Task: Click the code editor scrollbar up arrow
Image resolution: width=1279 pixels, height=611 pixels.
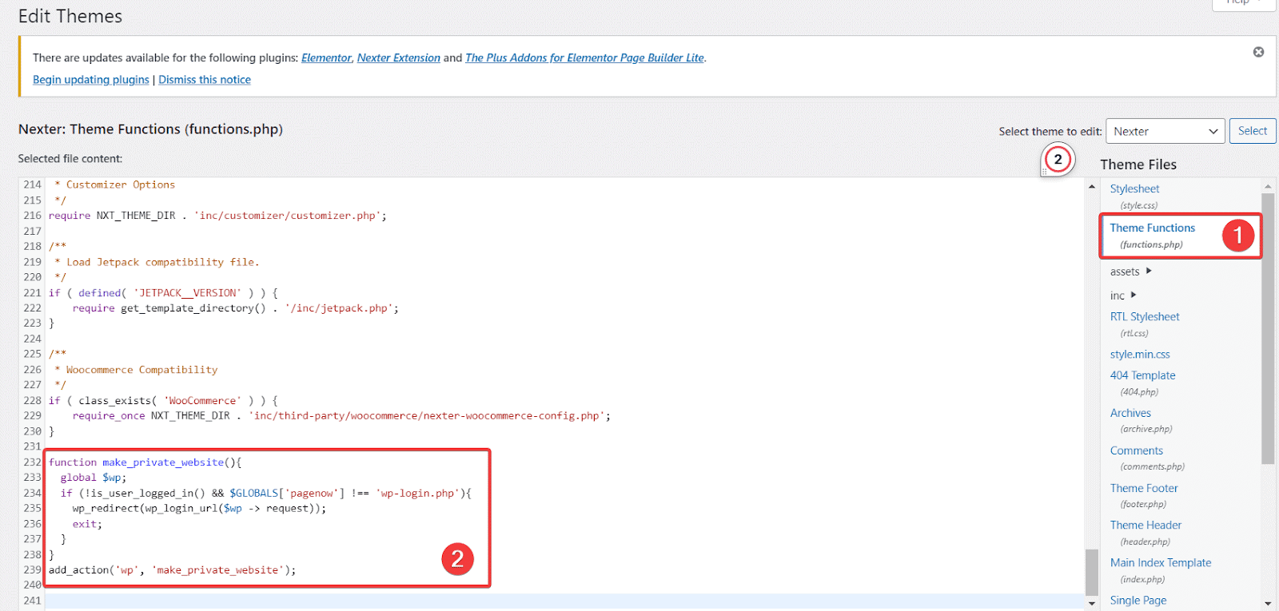Action: 1092,186
